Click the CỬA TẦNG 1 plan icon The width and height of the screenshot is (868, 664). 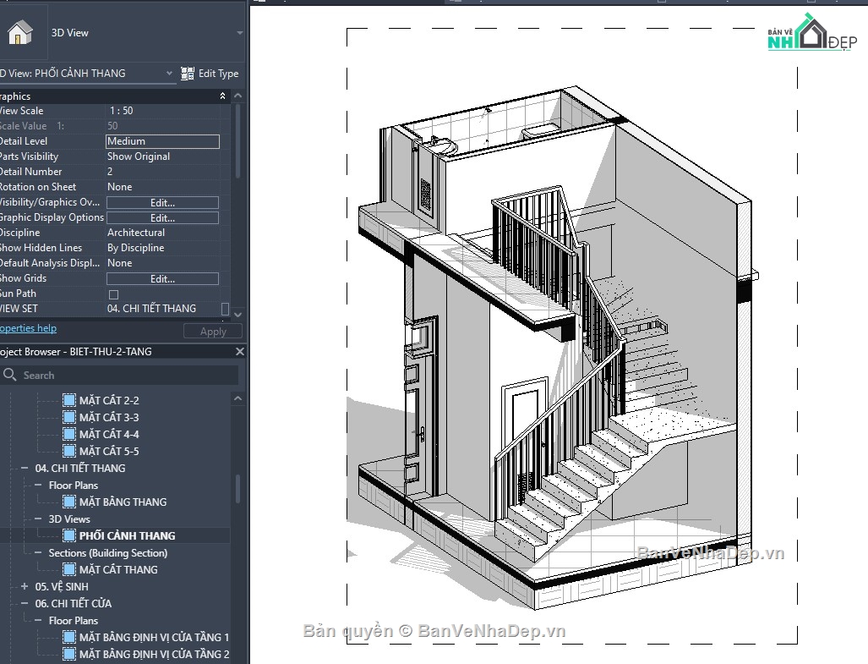pyautogui.click(x=69, y=637)
